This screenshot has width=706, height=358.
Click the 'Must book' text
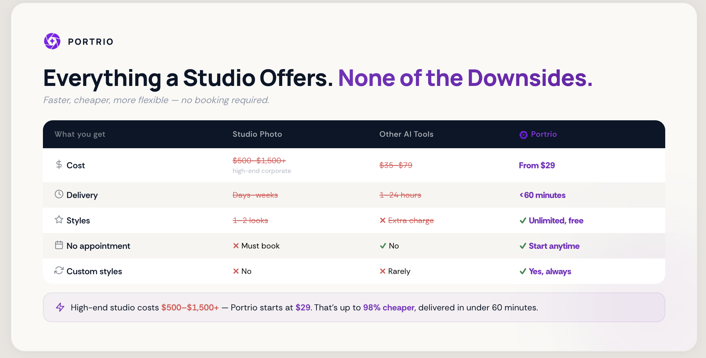[x=260, y=246]
